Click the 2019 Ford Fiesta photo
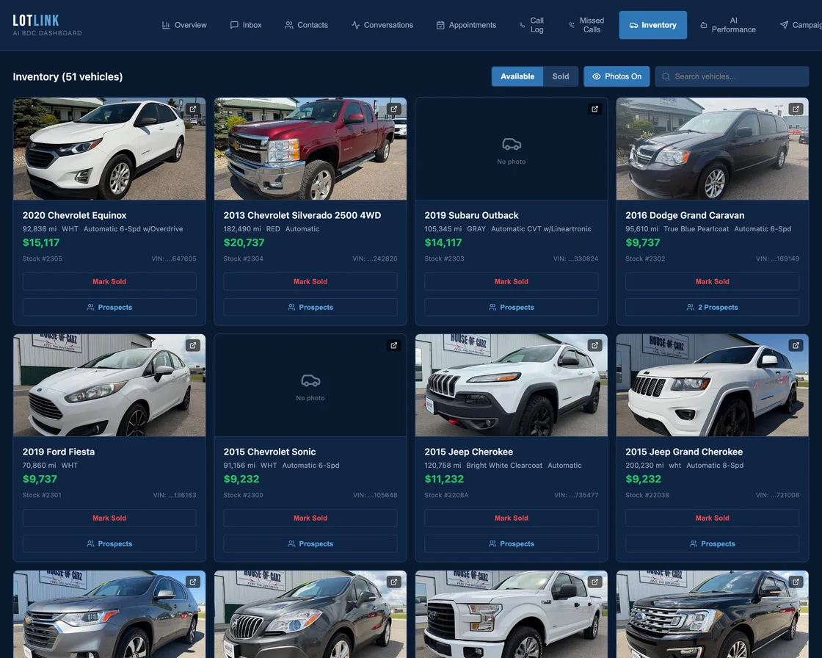The height and width of the screenshot is (658, 822). (109, 385)
